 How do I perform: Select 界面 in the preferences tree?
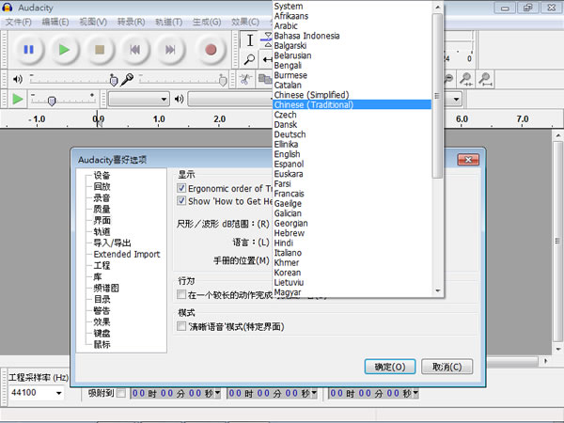pyautogui.click(x=102, y=220)
